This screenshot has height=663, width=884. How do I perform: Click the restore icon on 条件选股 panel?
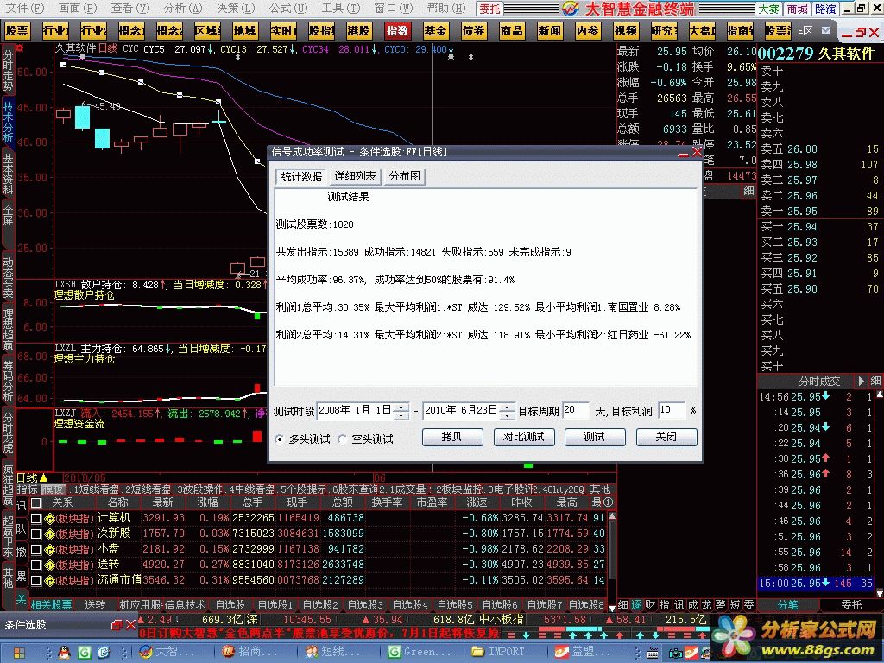pos(117,625)
